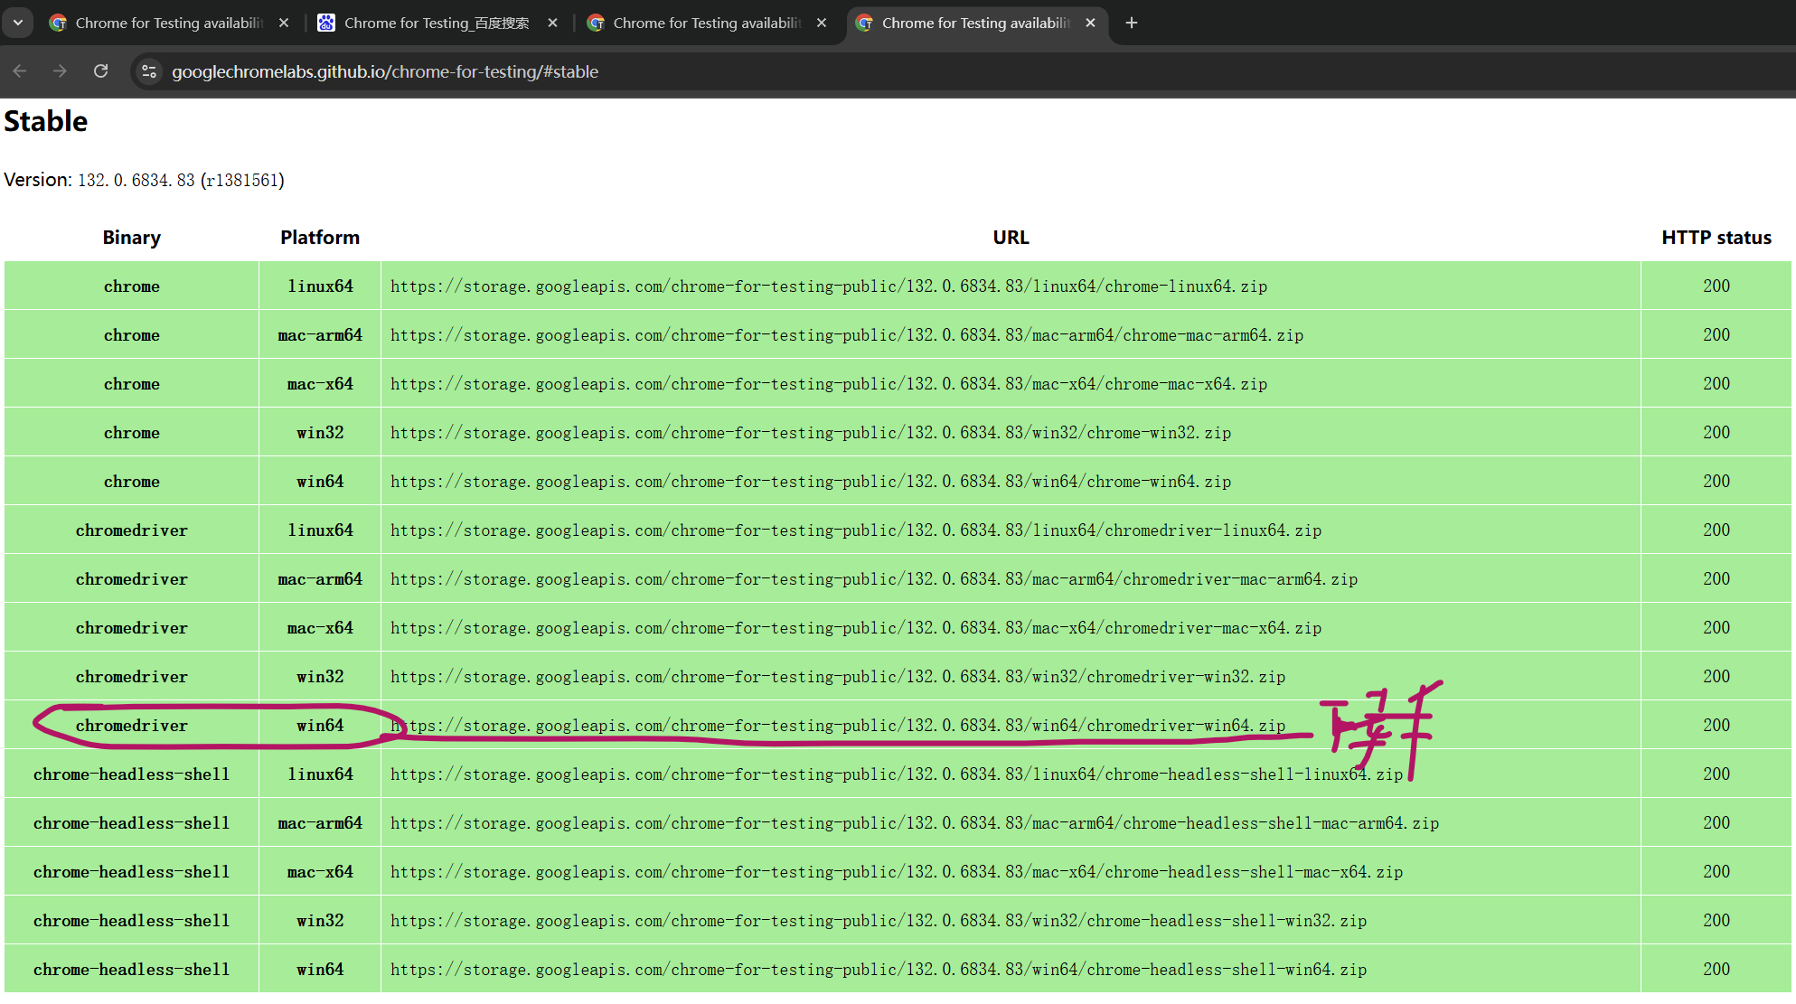Click the Stable section heading
This screenshot has width=1796, height=1004.
coord(46,121)
